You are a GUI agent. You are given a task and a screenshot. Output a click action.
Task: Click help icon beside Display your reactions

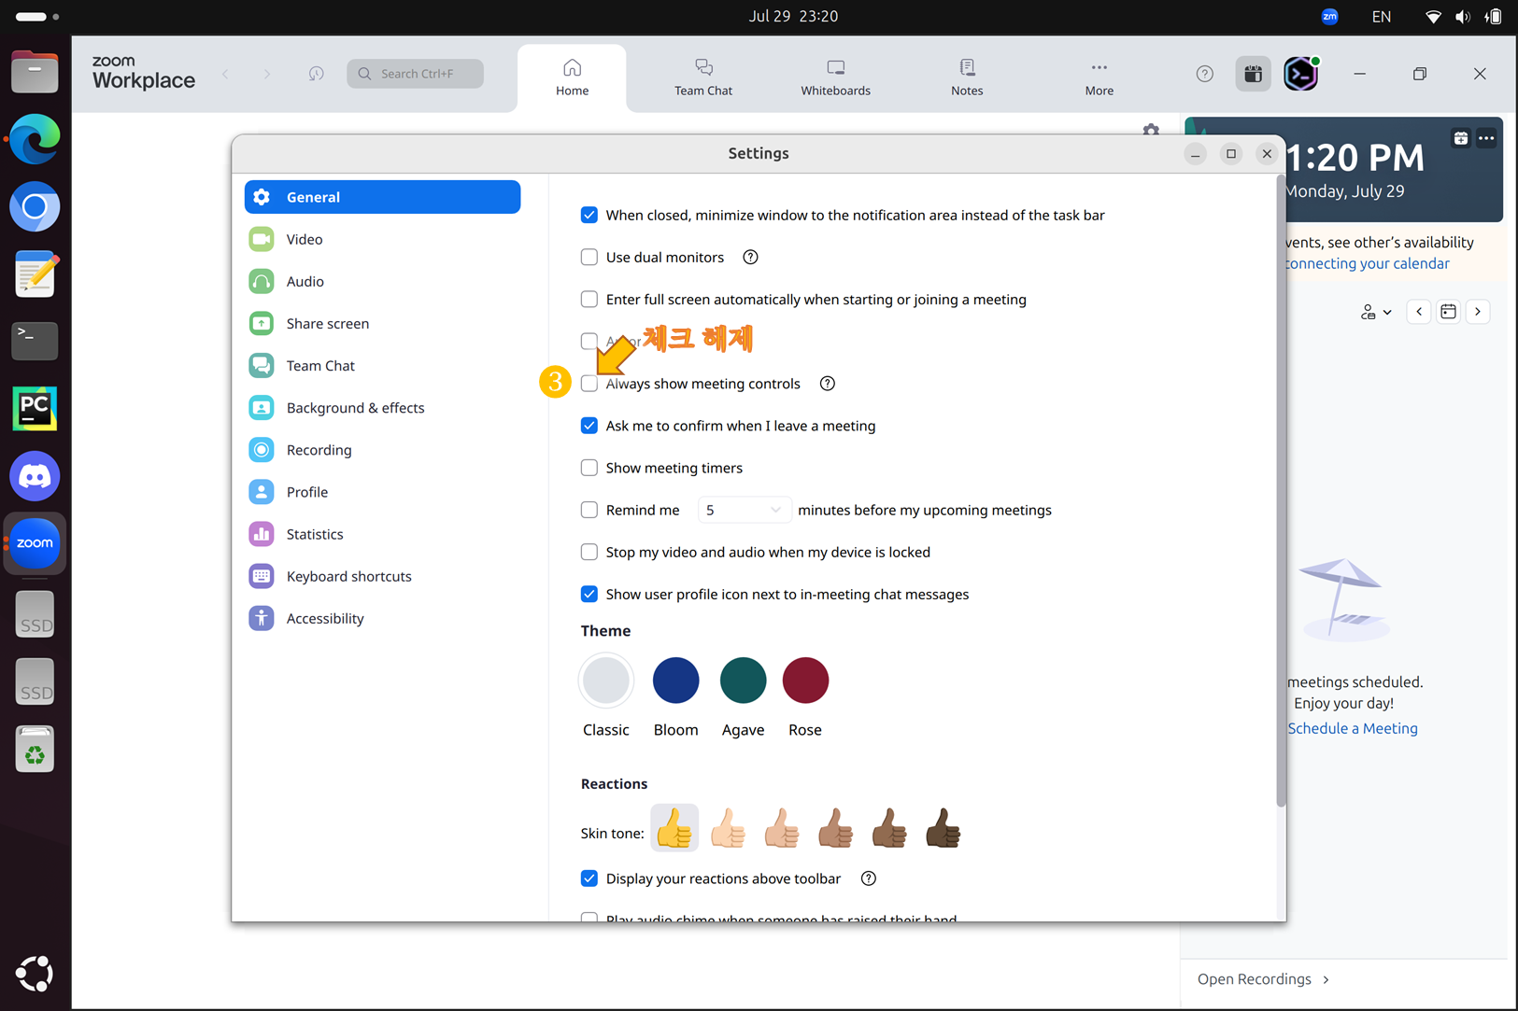pos(868,878)
